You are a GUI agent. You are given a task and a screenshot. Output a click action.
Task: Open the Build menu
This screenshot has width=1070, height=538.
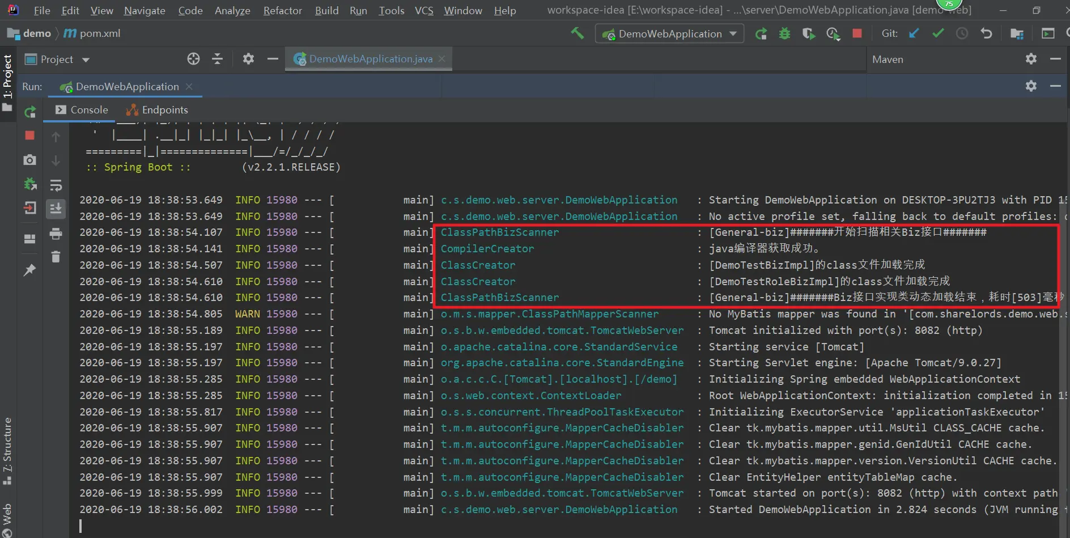coord(326,10)
